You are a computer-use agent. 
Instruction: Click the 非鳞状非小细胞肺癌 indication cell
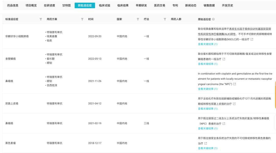pyautogui.click(x=17, y=36)
